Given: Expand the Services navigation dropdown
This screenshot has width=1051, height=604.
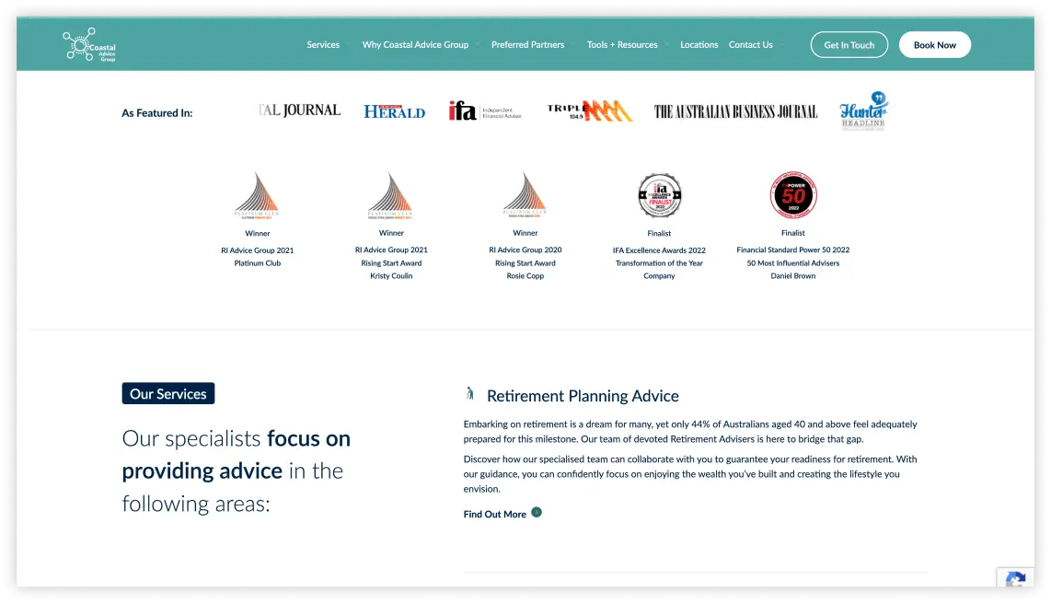Looking at the screenshot, I should pyautogui.click(x=323, y=45).
